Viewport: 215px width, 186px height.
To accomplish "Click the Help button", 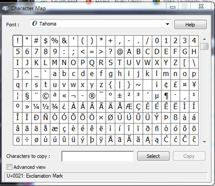I will tap(191, 24).
